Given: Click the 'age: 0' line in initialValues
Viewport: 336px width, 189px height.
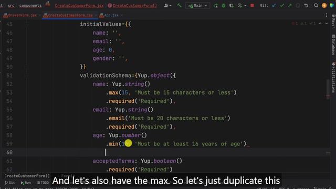Looking at the screenshot, I should click(104, 50).
